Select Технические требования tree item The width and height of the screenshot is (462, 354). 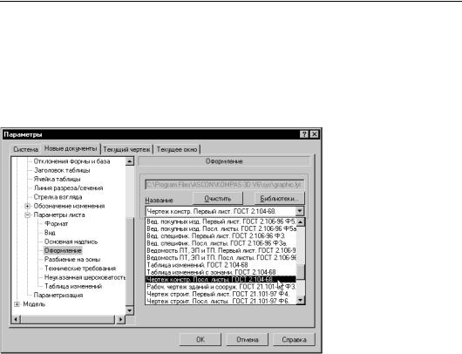point(80,269)
